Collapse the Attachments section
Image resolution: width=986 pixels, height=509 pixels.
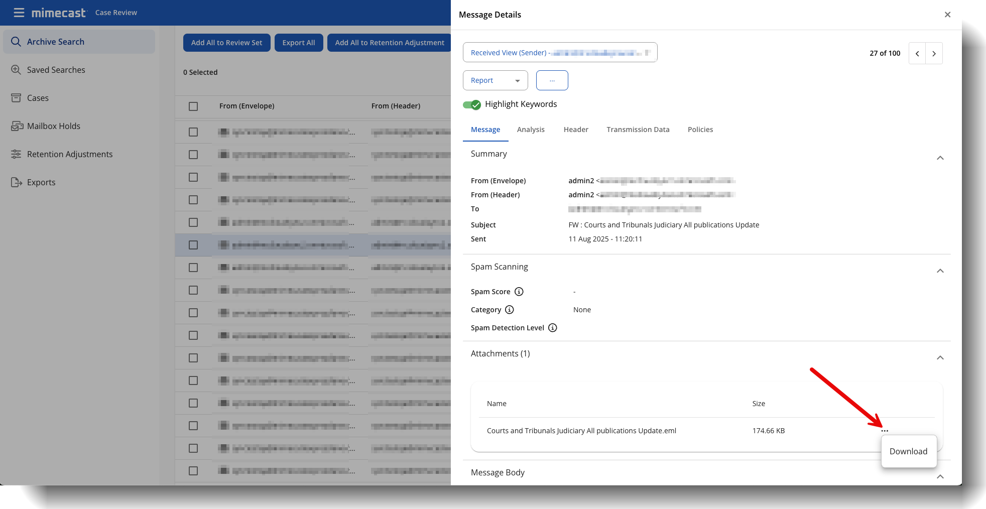click(x=940, y=357)
